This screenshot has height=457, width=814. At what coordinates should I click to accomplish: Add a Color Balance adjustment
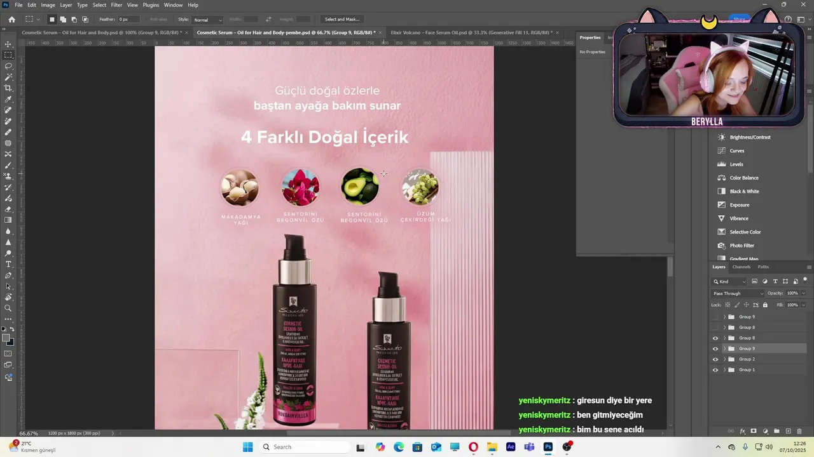[x=743, y=178]
